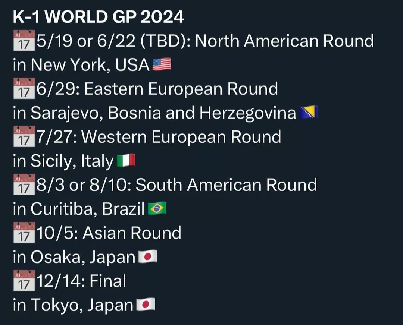This screenshot has width=403, height=325.
Task: Click calendar icon beside Western European Round
Action: tap(24, 137)
